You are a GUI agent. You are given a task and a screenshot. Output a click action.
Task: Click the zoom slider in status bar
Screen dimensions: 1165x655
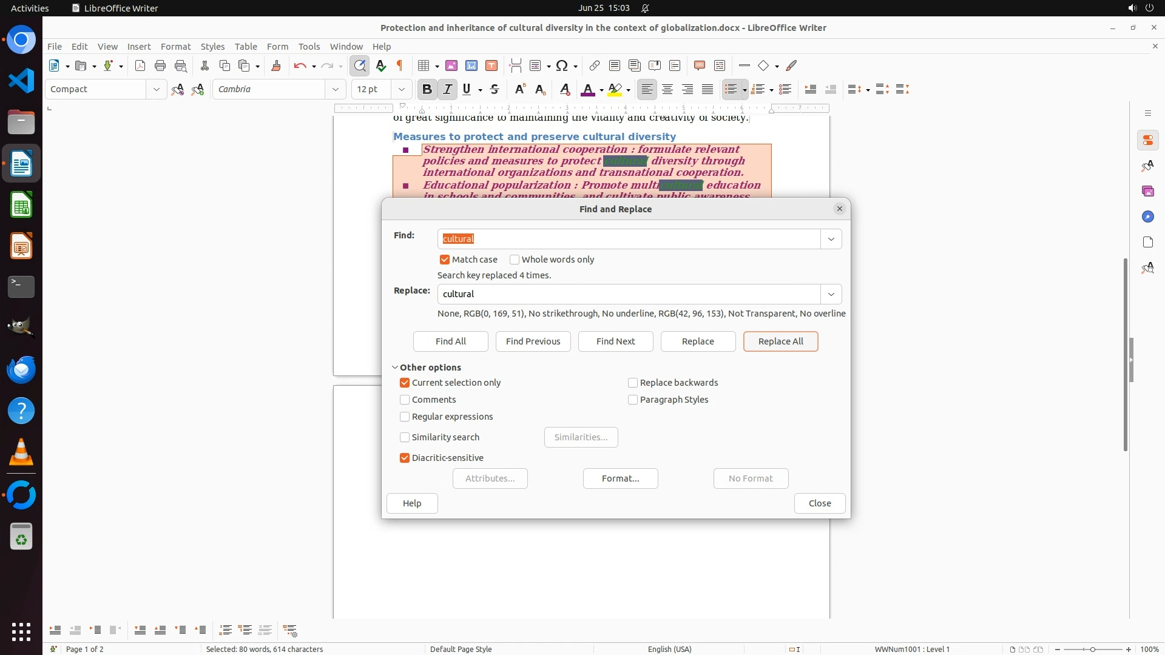tap(1092, 649)
